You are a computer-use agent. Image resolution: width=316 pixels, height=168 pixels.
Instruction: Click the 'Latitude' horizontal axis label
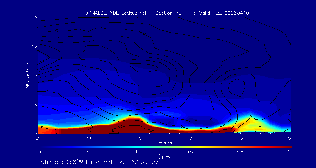(x=164, y=143)
